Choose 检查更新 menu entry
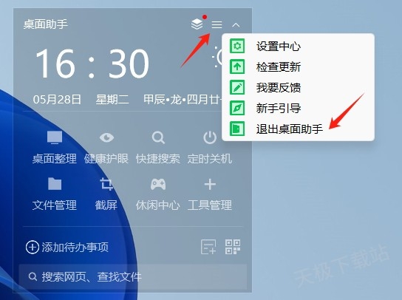The width and height of the screenshot is (402, 300). point(298,67)
